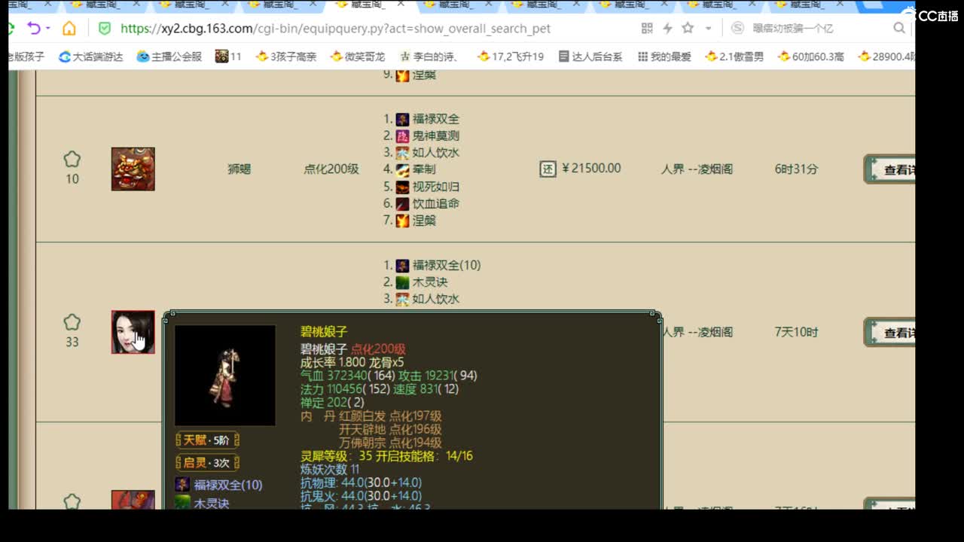Open the 狮蝎 pet thumbnail
This screenshot has width=964, height=542.
[133, 169]
